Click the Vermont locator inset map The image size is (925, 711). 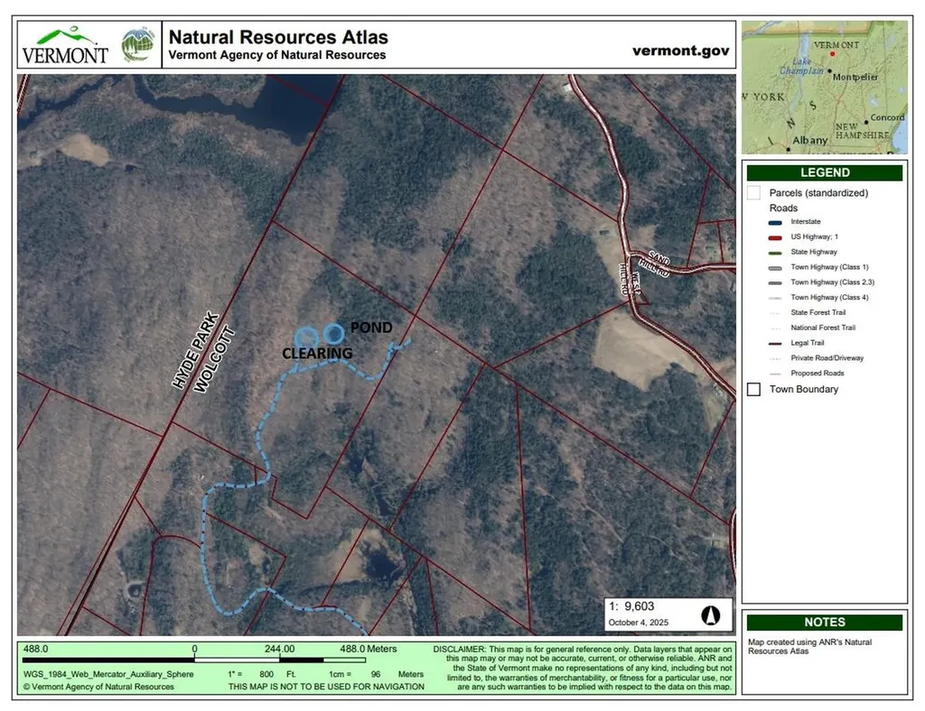pyautogui.click(x=824, y=87)
